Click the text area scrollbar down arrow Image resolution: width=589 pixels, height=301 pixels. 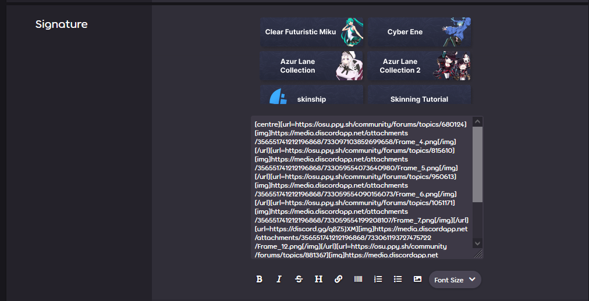(477, 243)
